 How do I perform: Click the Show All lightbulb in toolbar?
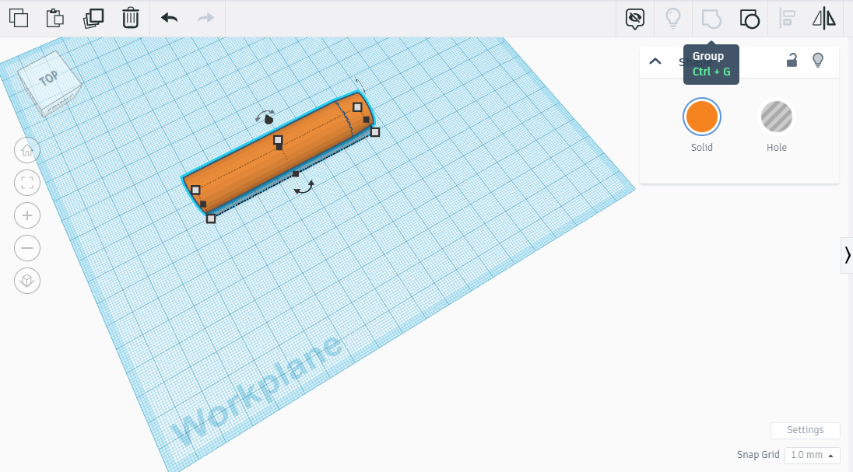(x=673, y=18)
